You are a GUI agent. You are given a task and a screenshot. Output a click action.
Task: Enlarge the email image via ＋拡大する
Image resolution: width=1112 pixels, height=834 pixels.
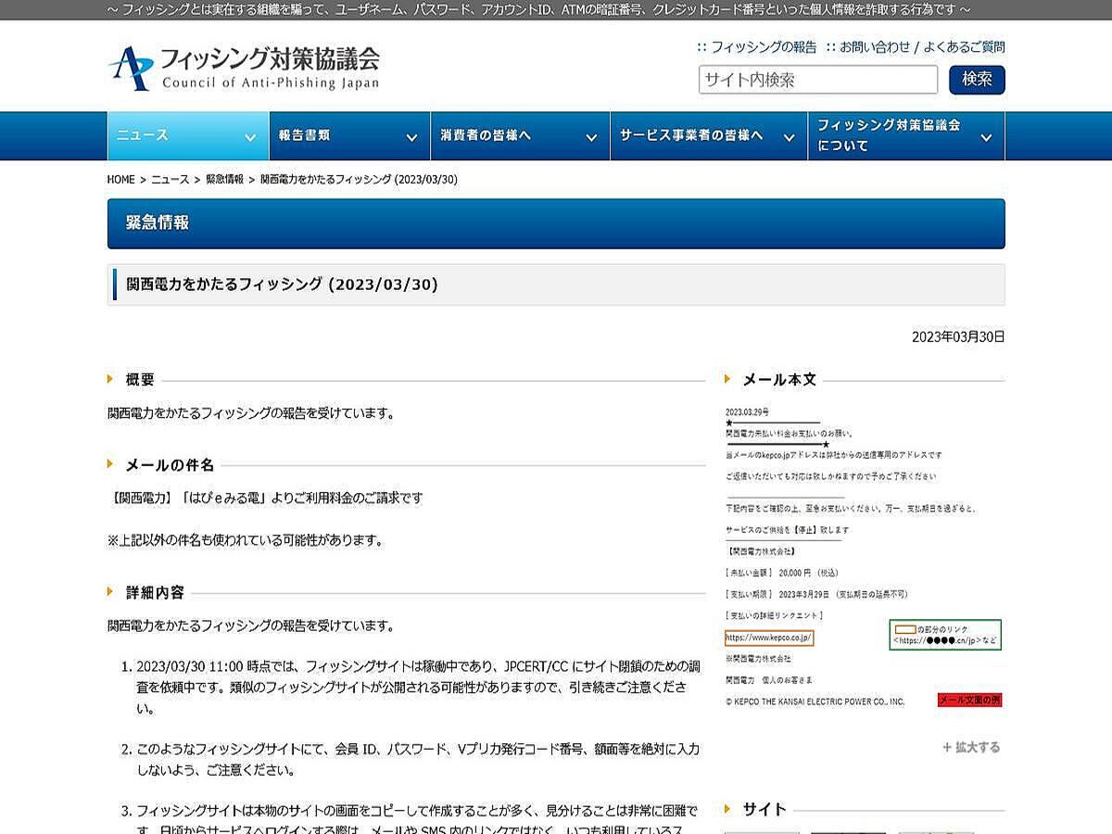point(971,747)
